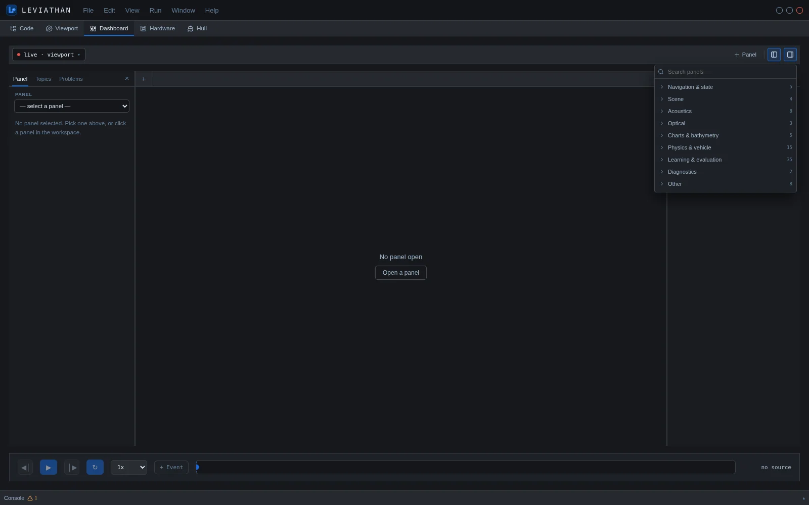Expand Charts & bathymetry category

(x=726, y=135)
